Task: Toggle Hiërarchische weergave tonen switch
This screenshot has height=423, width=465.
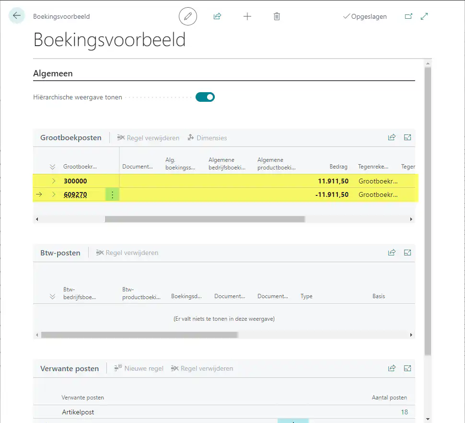Action: tap(205, 97)
